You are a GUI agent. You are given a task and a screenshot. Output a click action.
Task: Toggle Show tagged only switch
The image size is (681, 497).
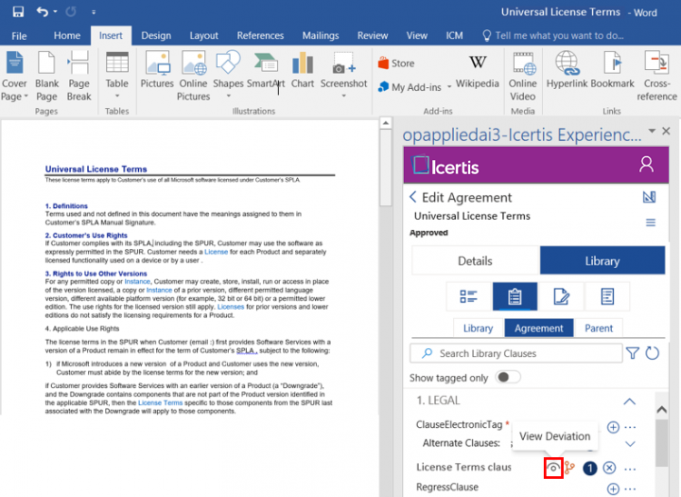click(508, 378)
